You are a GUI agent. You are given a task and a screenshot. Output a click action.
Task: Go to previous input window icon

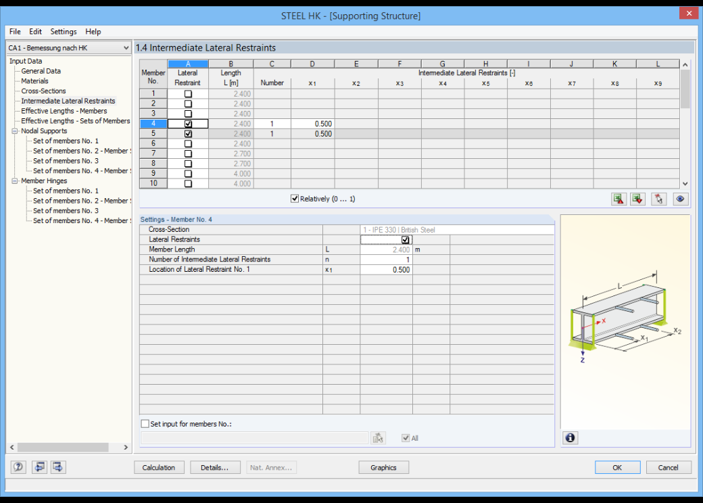click(39, 467)
